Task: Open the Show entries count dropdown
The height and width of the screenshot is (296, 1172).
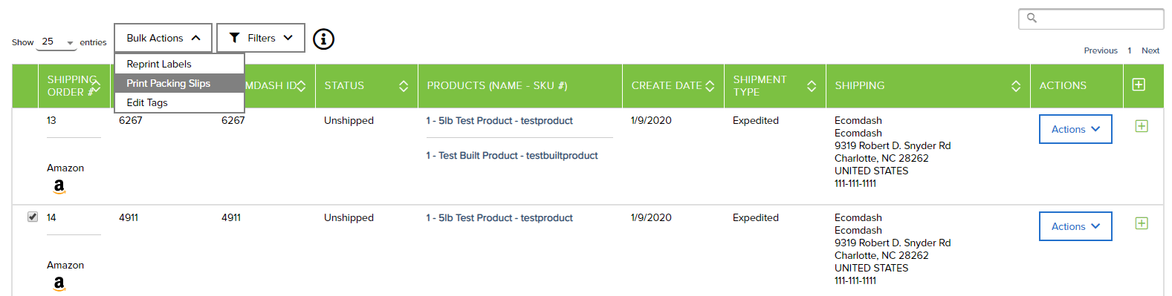Action: click(x=56, y=42)
